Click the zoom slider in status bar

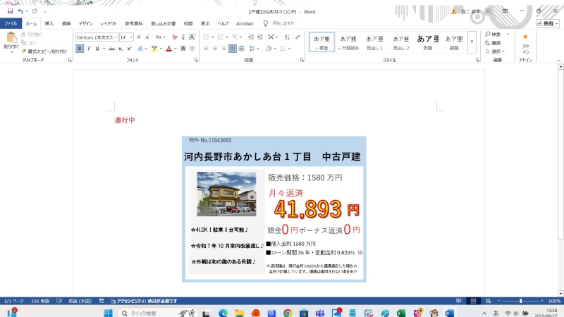520,301
